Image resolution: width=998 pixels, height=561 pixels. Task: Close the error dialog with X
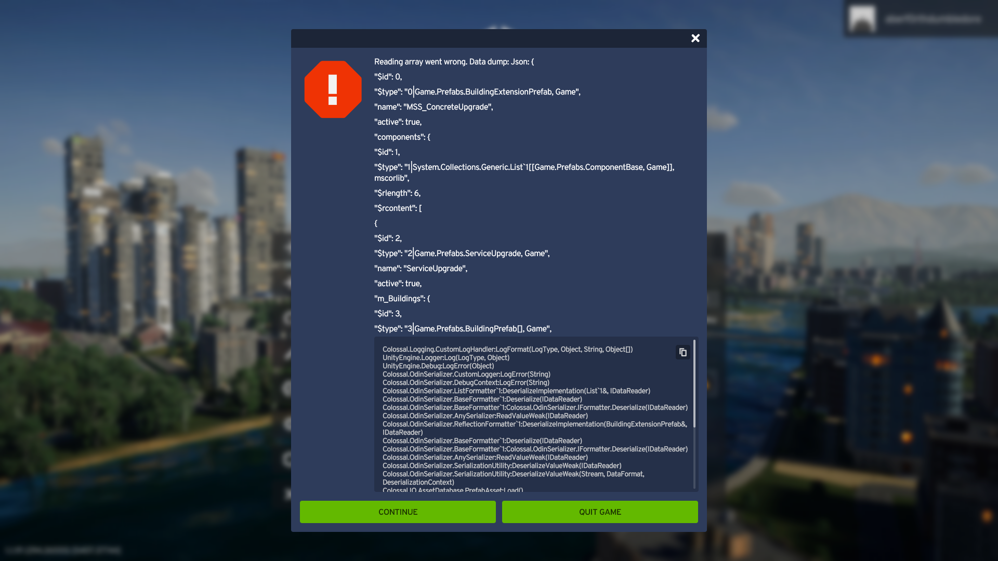tap(695, 38)
